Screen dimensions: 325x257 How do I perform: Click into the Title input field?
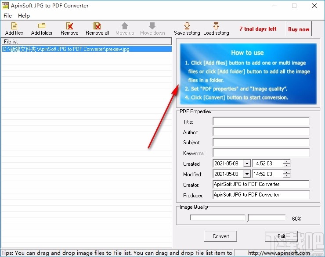click(261, 121)
